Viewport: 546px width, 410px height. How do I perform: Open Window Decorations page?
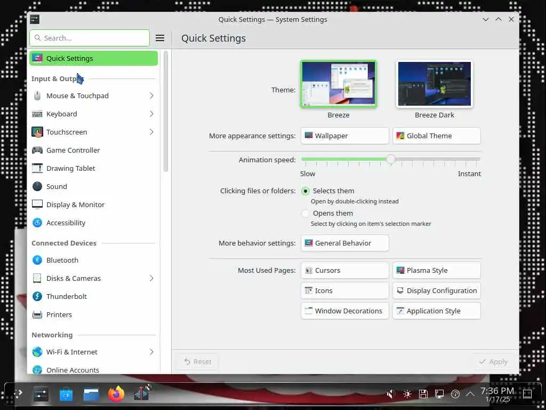(345, 311)
